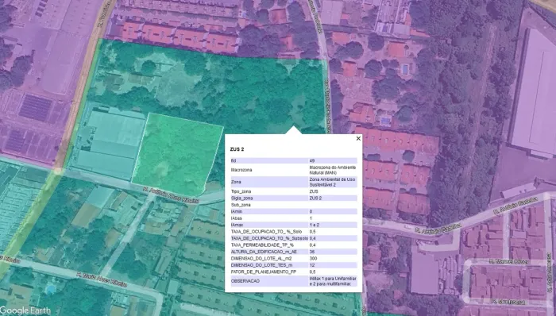Click the Google Earth logo
The height and width of the screenshot is (316, 556).
[x=25, y=310]
